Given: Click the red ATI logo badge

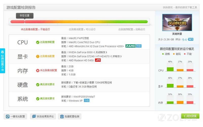Looking at the screenshot, I should tap(98, 60).
